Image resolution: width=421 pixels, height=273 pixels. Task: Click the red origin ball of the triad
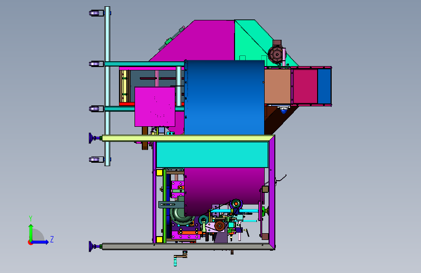click(x=30, y=242)
